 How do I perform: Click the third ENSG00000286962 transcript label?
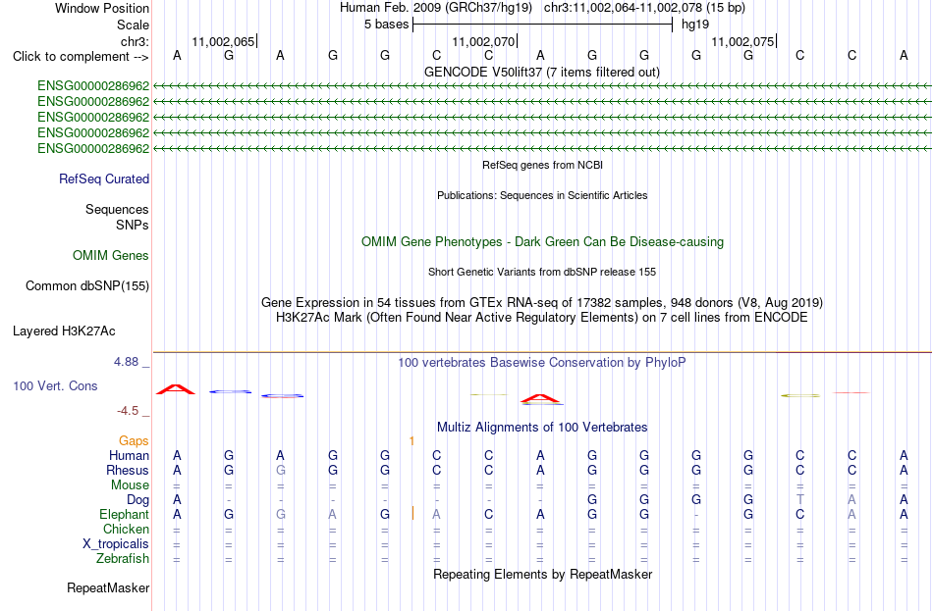[93, 117]
